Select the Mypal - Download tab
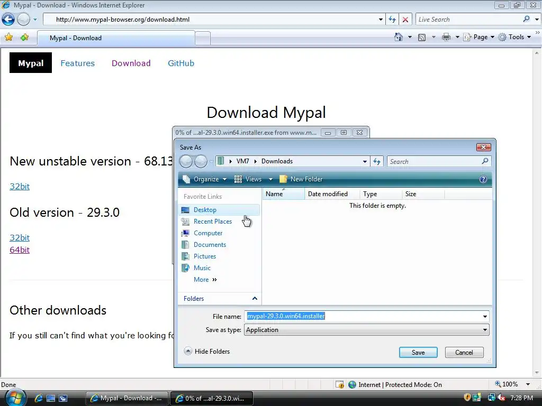Screen dimensions: 542x406 click(116, 38)
